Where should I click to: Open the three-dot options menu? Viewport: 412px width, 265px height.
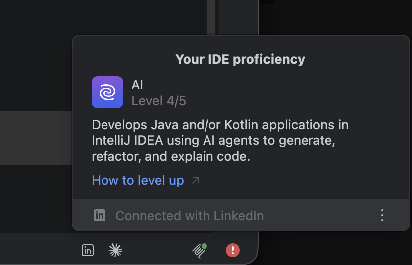point(382,215)
